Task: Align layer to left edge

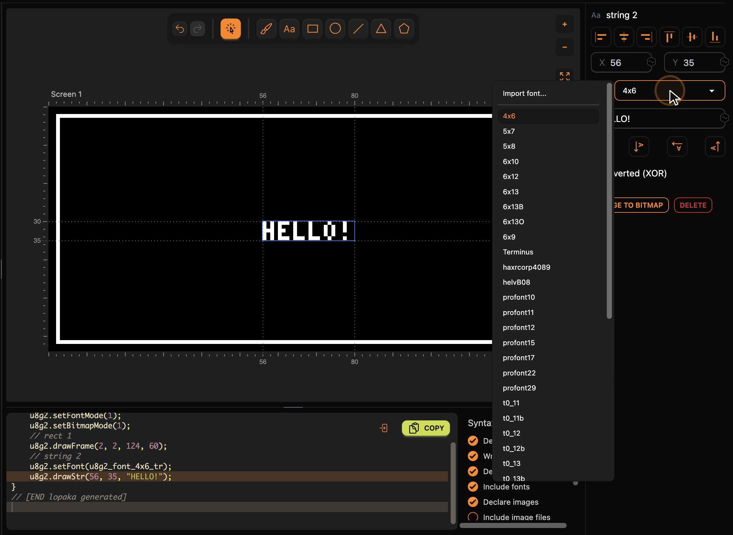Action: 601,37
